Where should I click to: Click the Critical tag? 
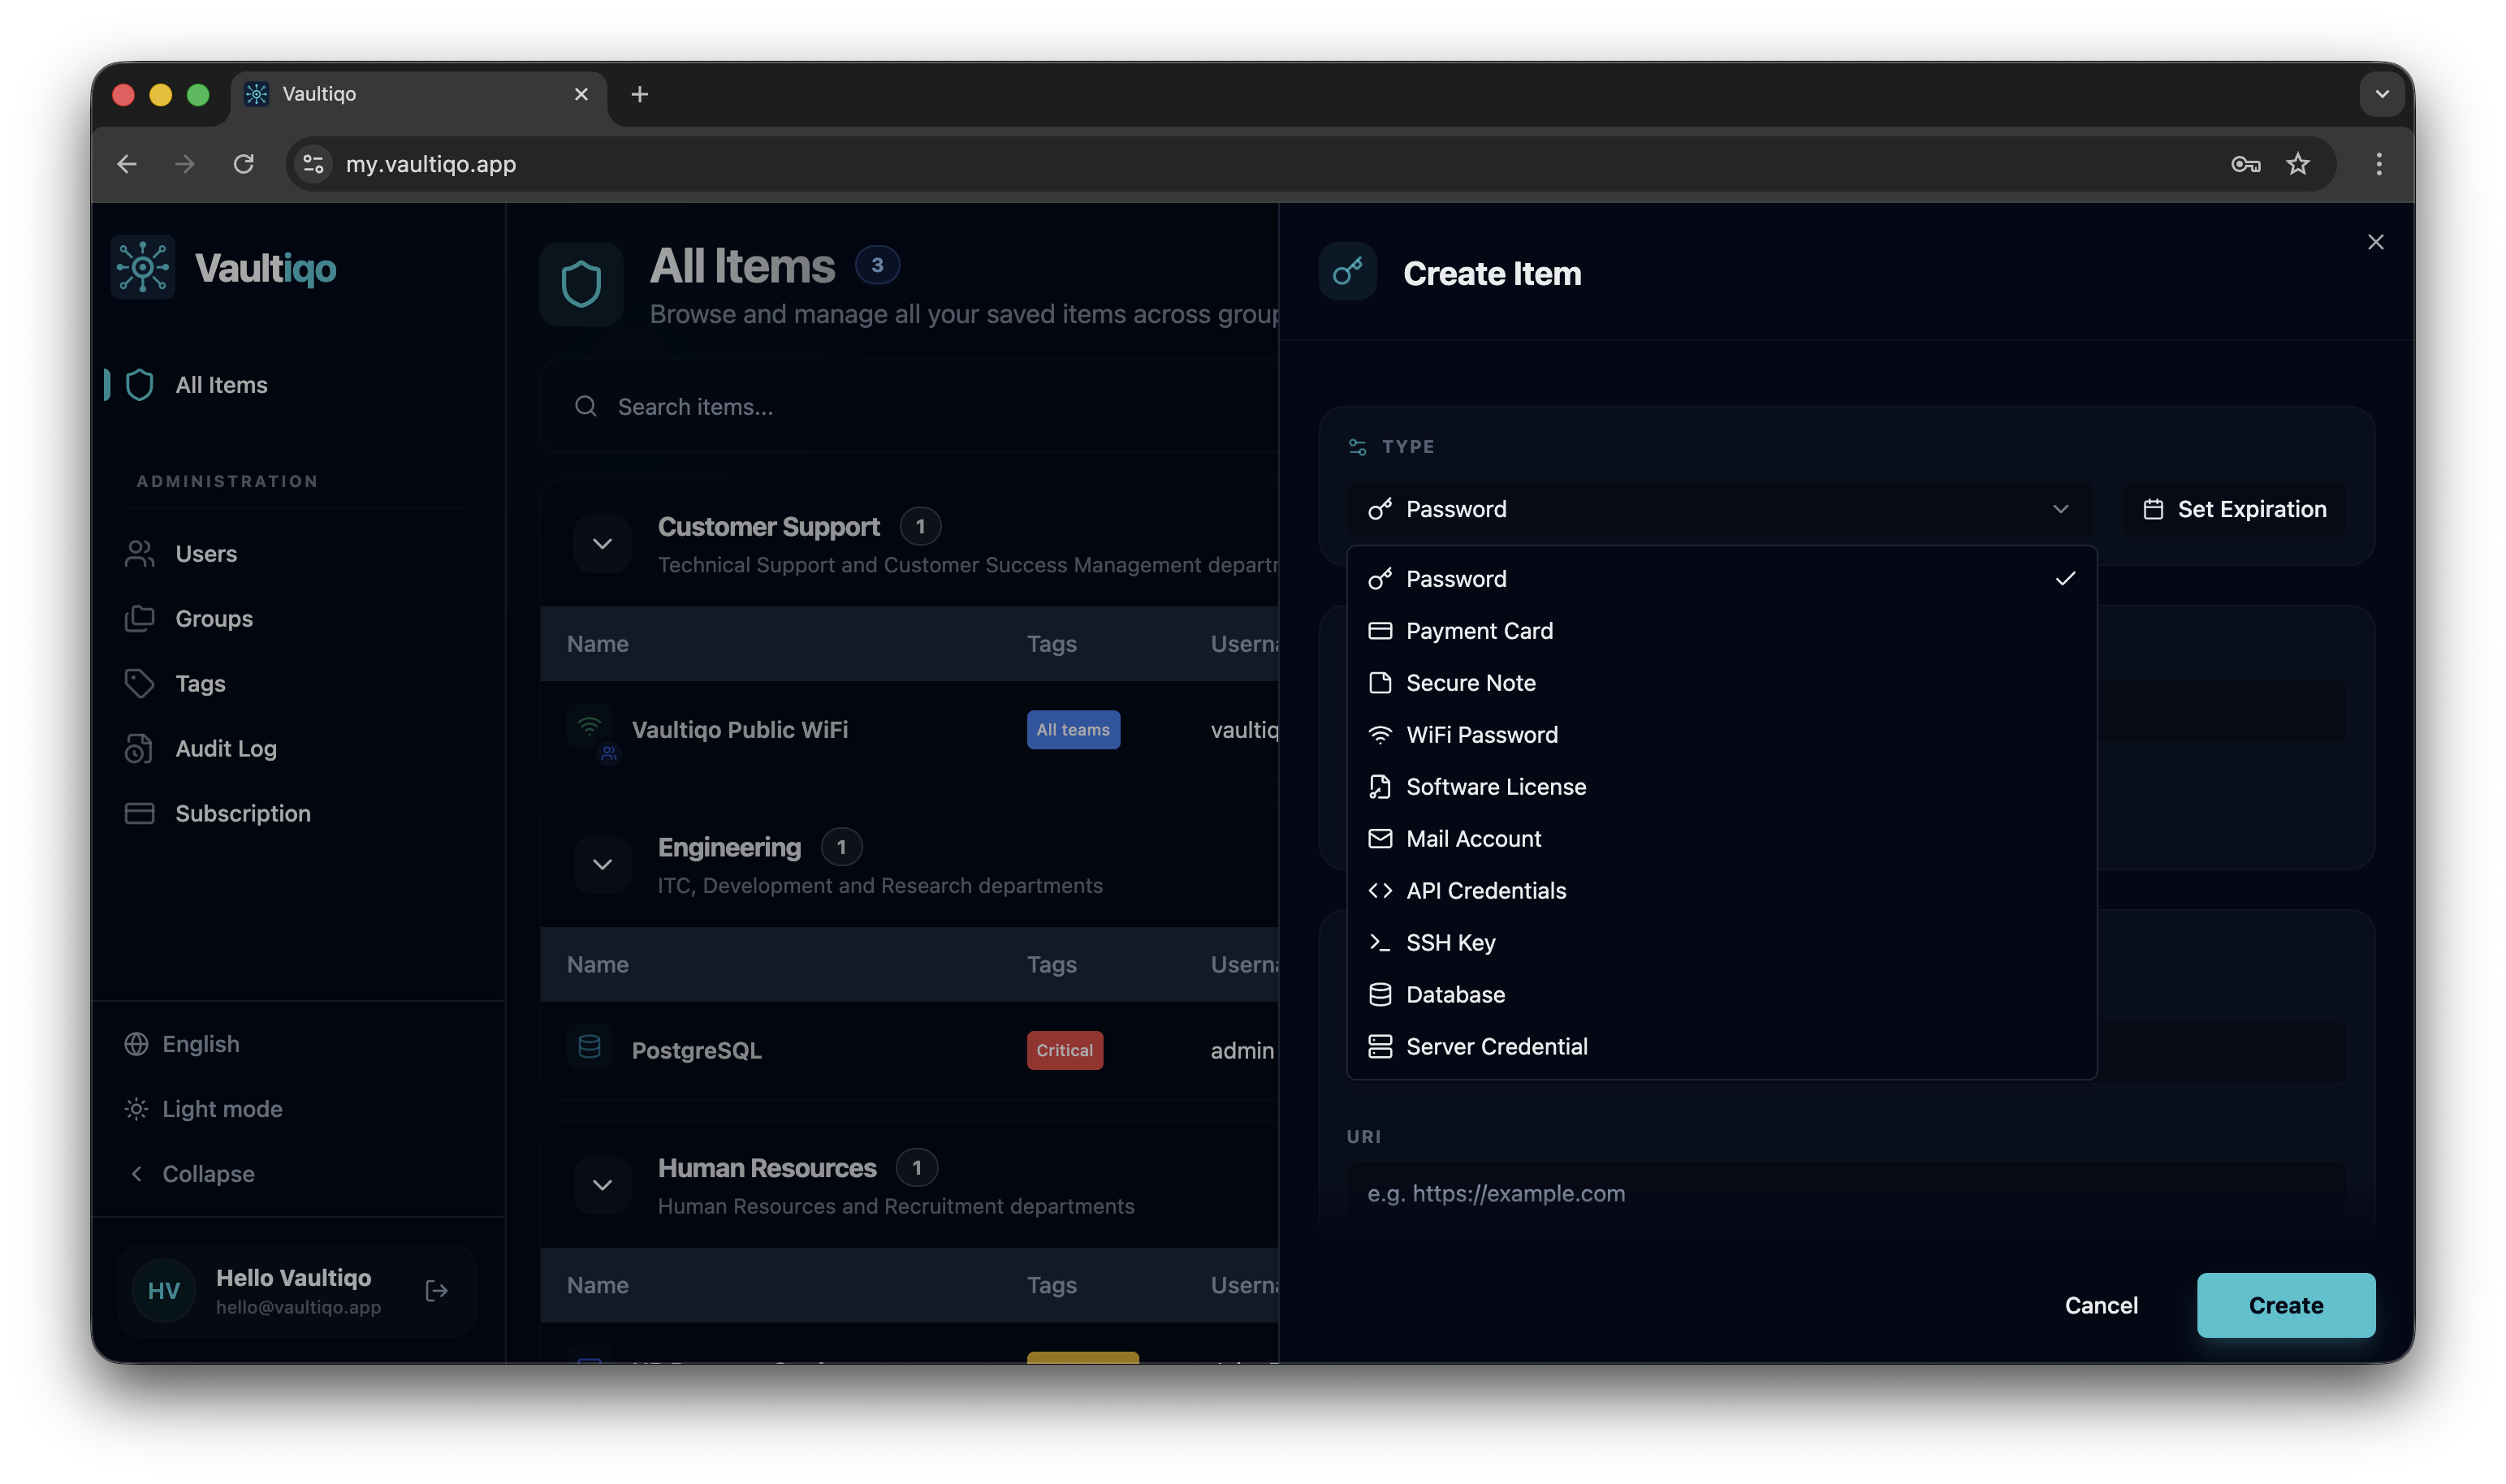coord(1064,1050)
